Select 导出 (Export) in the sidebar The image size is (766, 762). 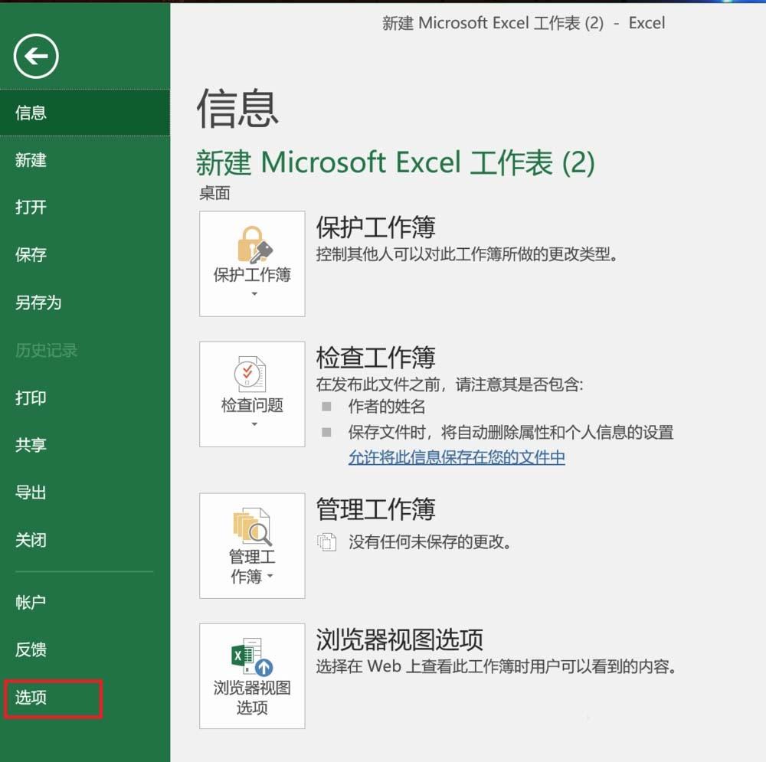31,492
